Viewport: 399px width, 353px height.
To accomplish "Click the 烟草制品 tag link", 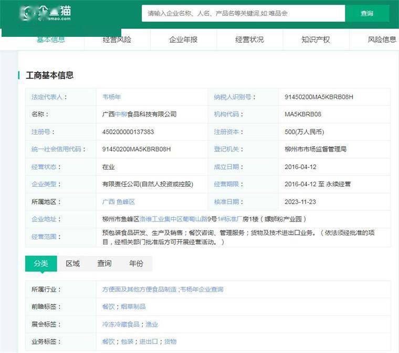I will 133,307.
